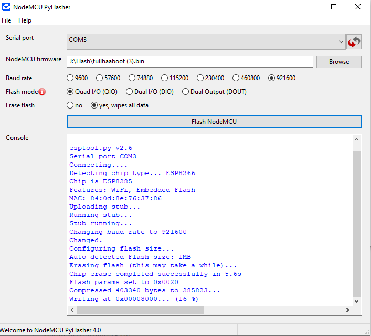The height and width of the screenshot is (336, 371).
Task: Choose Dual Output (DOUT) flash mode
Action: (185, 92)
